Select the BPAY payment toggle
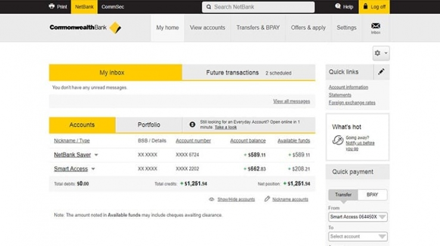Screen dimensions: 440x246 373,195
